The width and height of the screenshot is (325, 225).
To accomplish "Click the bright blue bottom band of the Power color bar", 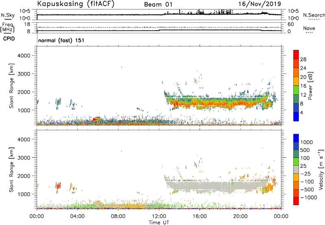I will (x=296, y=117).
